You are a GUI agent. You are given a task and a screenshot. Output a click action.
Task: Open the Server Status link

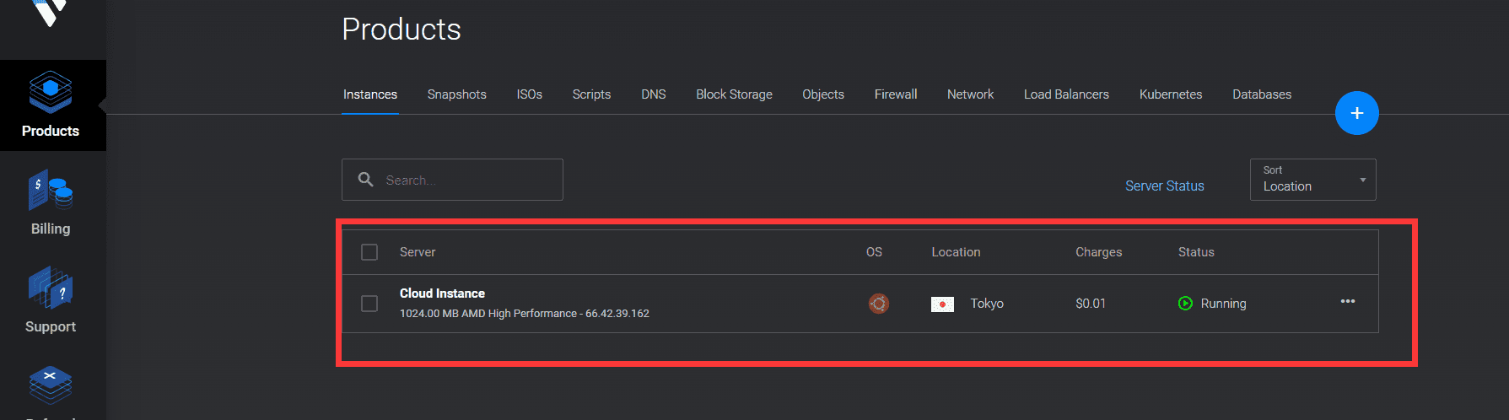click(x=1164, y=186)
